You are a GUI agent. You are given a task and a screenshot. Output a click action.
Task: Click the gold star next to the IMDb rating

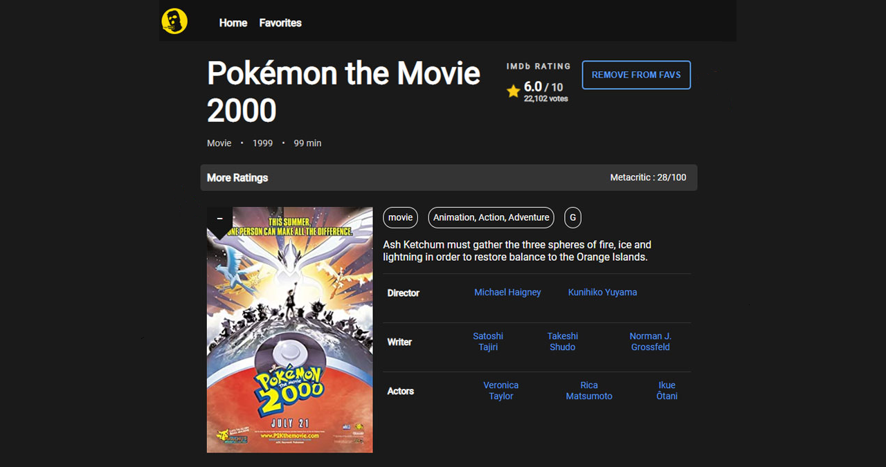513,91
